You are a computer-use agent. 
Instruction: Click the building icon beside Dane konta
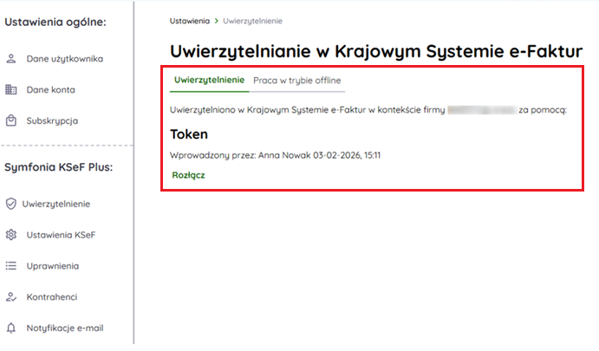point(11,89)
